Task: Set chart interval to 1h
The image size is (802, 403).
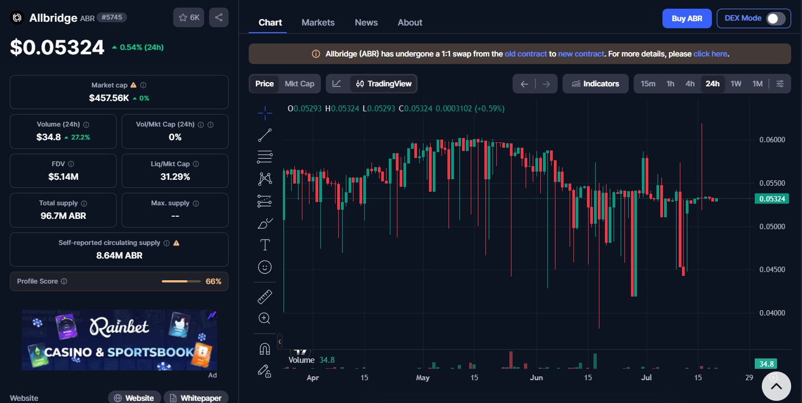Action: [671, 84]
